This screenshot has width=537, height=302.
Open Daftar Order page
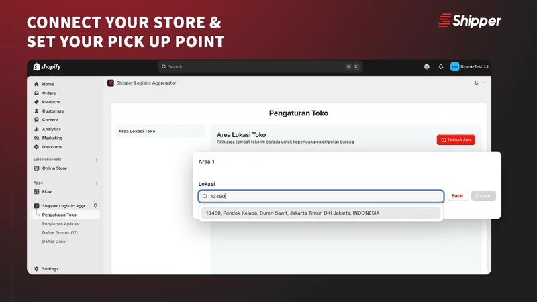coord(54,242)
